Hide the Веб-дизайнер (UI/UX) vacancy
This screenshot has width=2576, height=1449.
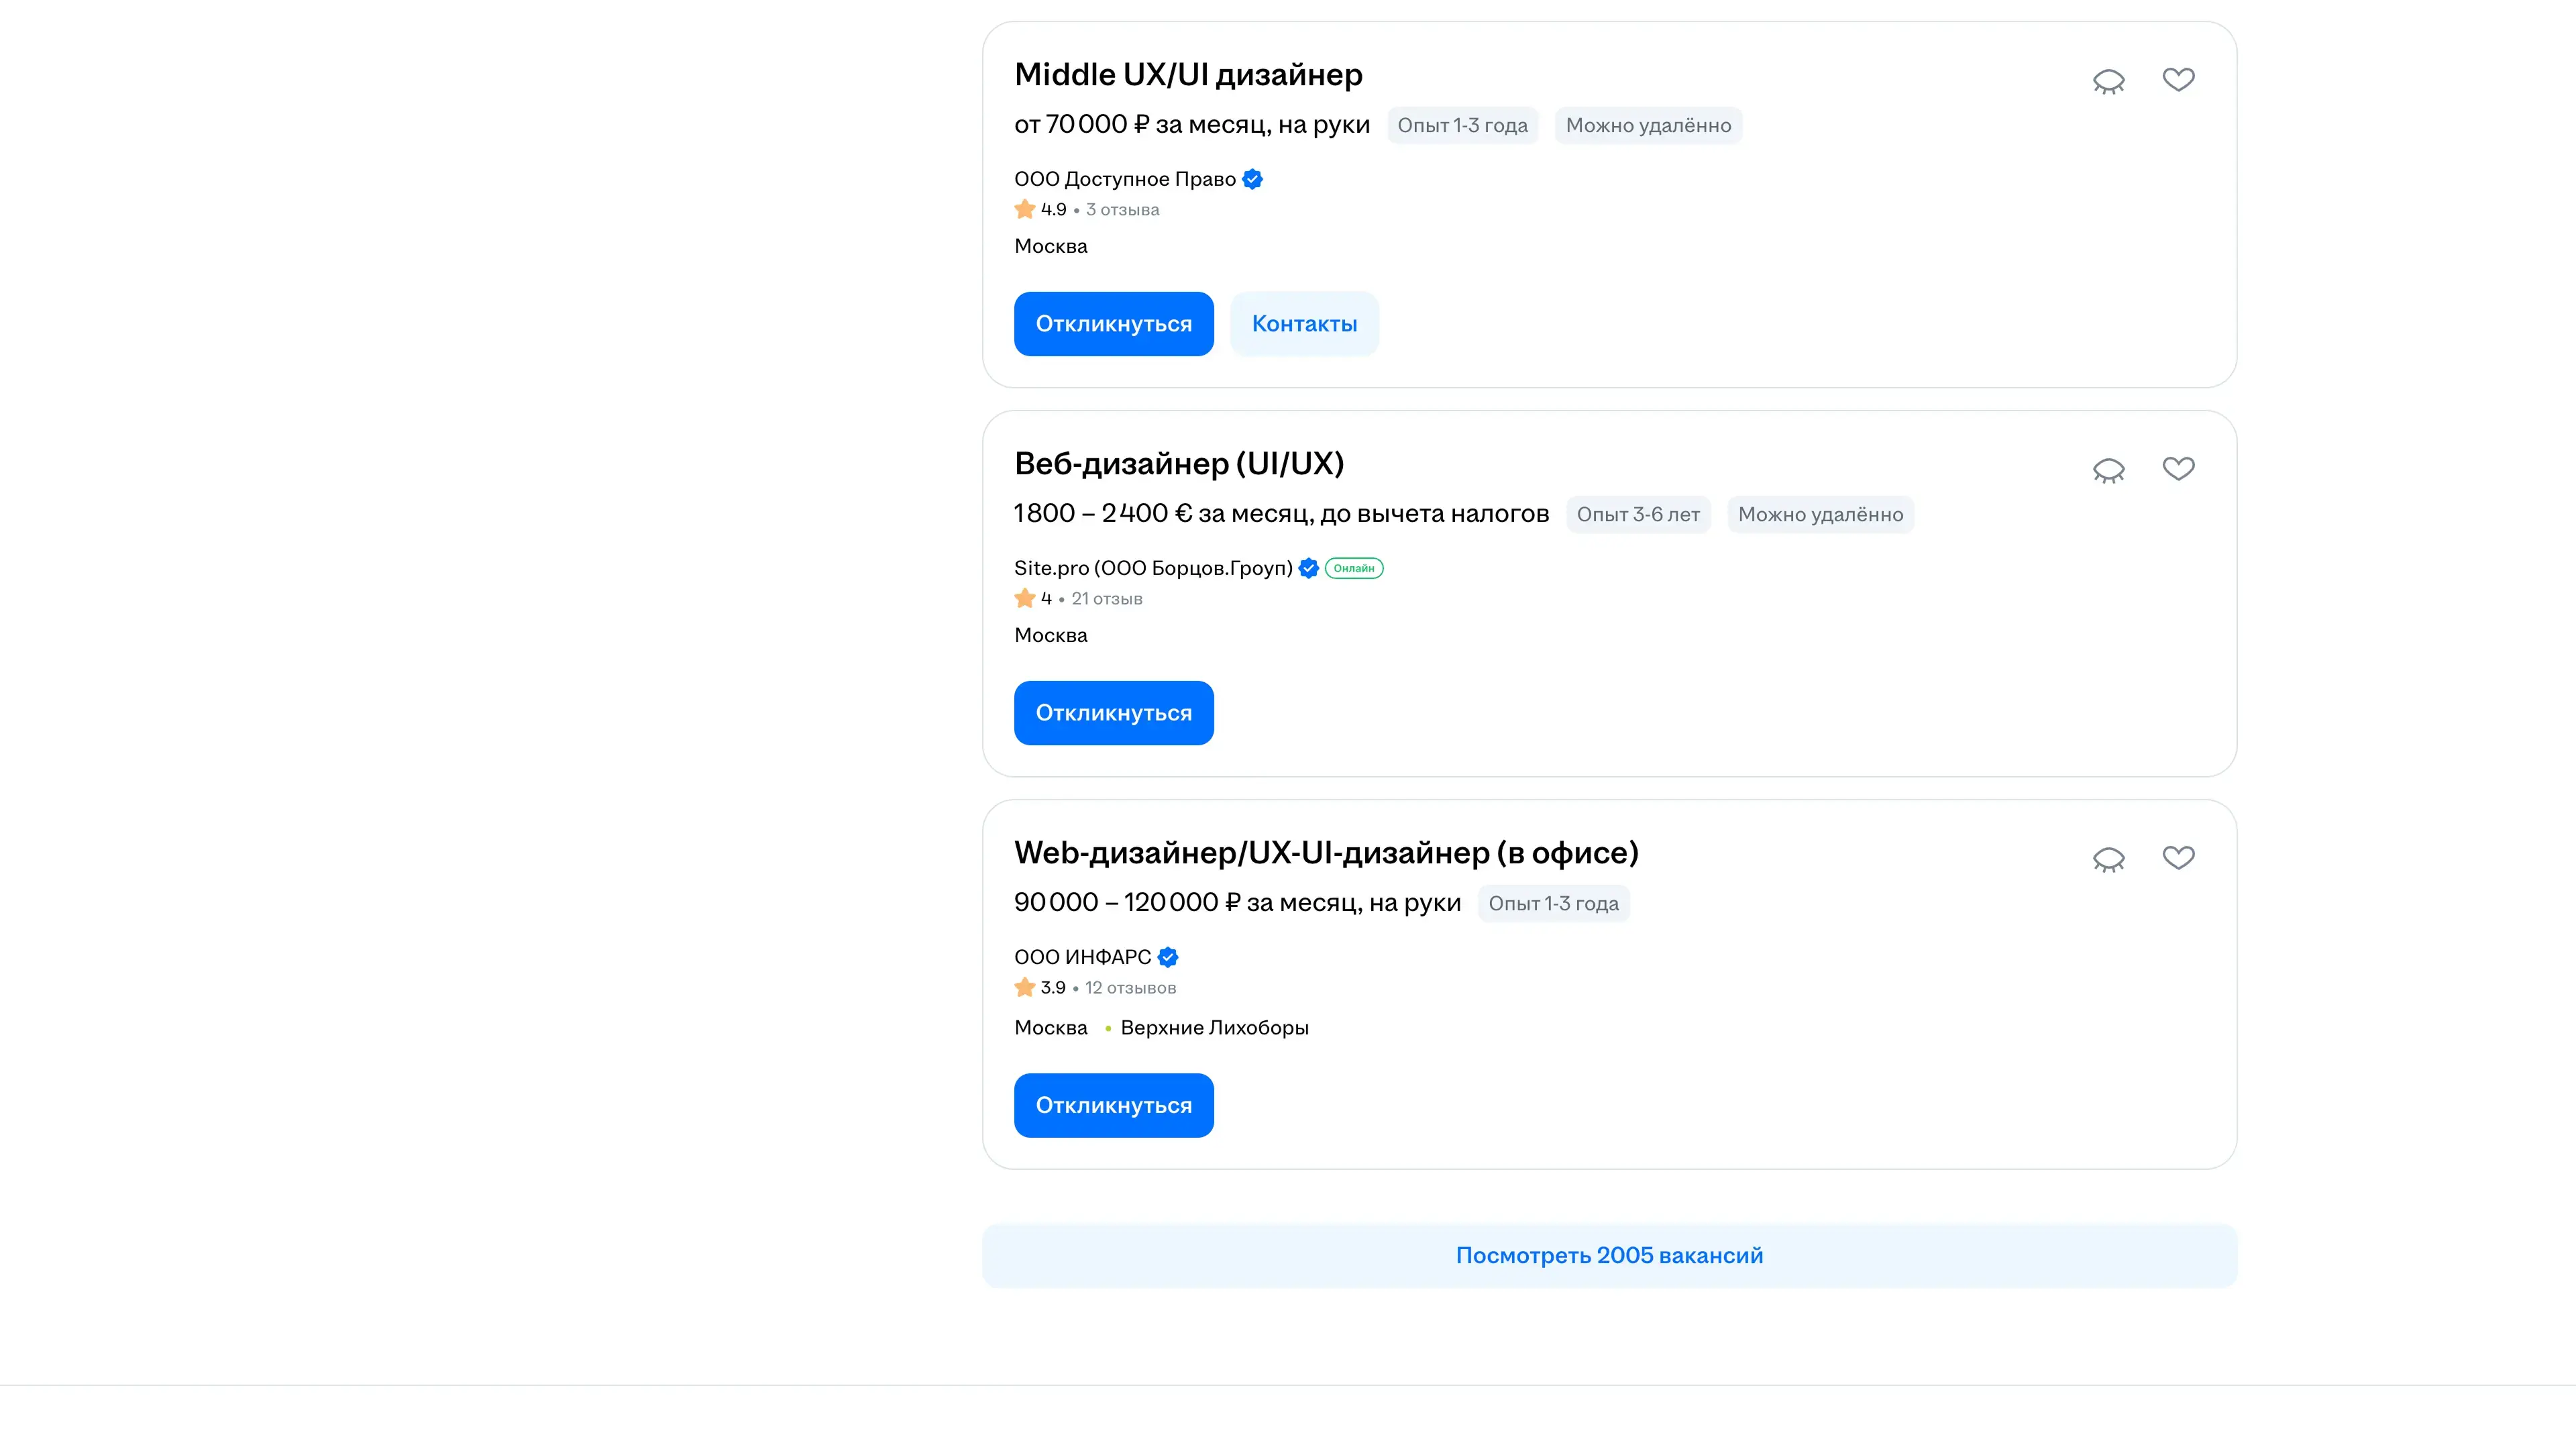tap(2108, 470)
